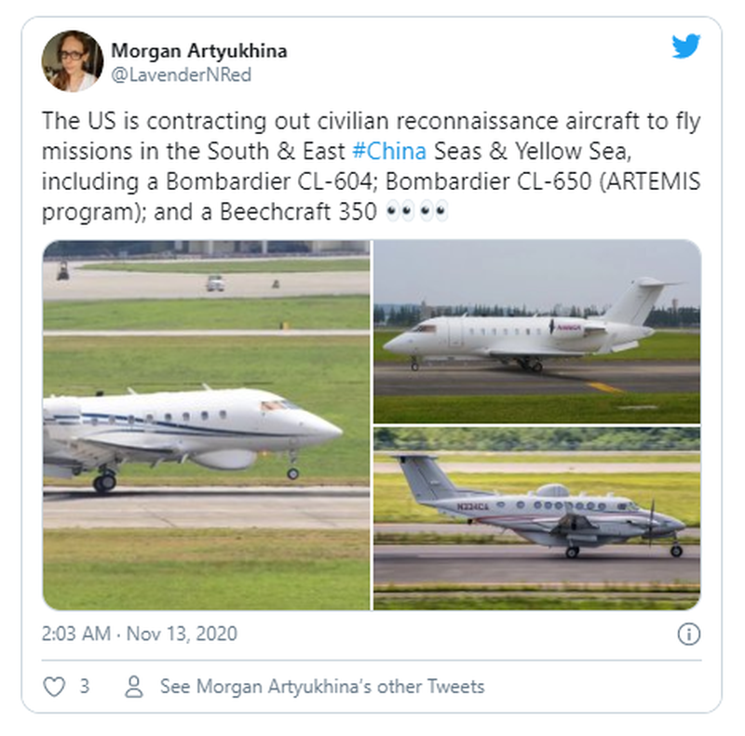745x736 pixels.
Task: Open the tweet info circle icon
Action: 688,634
